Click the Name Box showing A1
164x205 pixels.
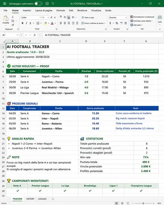[x=10, y=35]
